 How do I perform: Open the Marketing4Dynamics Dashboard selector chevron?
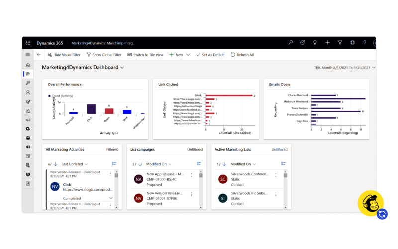[122, 68]
